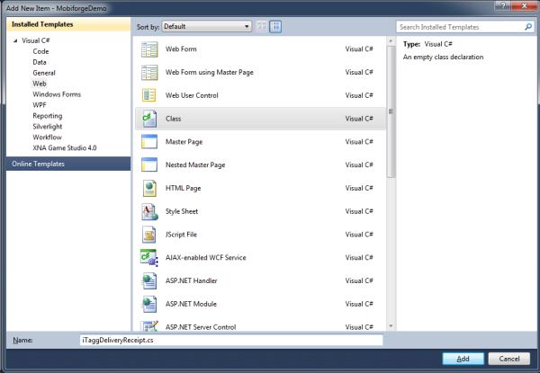
Task: Open the Sort by dropdown
Action: point(207,27)
